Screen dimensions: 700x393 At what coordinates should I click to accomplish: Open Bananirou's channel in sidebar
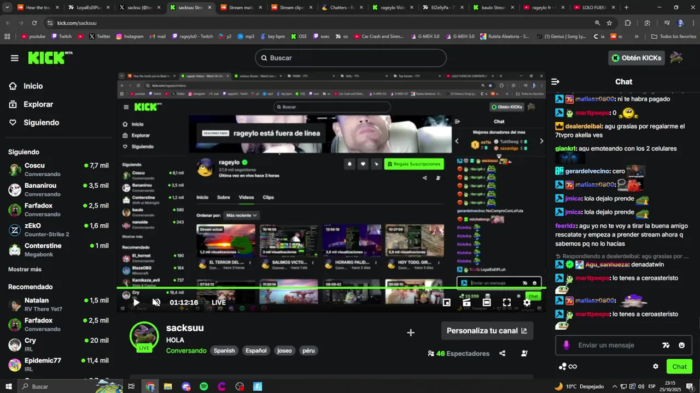coord(59,189)
